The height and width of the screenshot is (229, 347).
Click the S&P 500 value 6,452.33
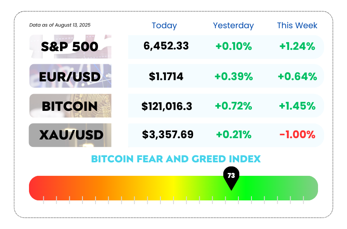click(166, 46)
